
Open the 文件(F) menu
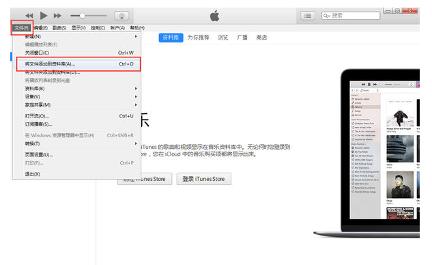point(22,28)
